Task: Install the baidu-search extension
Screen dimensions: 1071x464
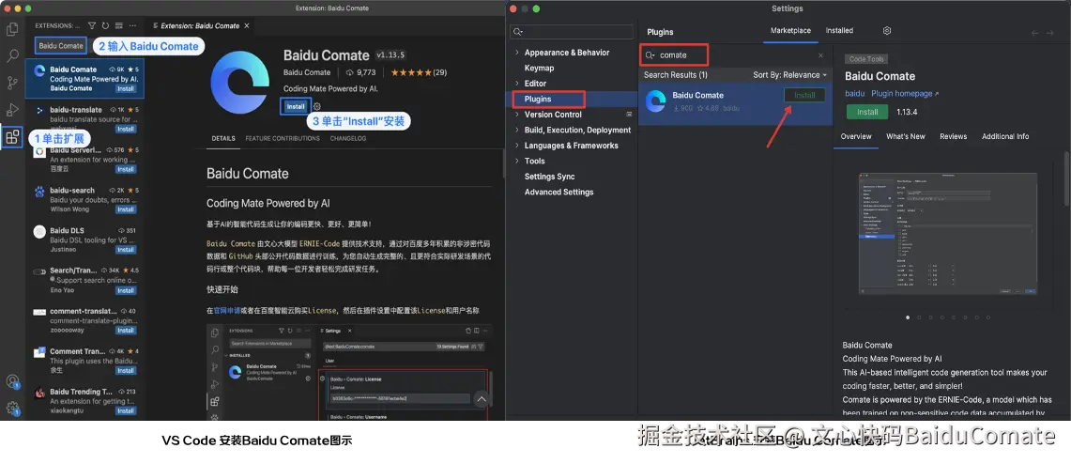Action: [x=125, y=209]
